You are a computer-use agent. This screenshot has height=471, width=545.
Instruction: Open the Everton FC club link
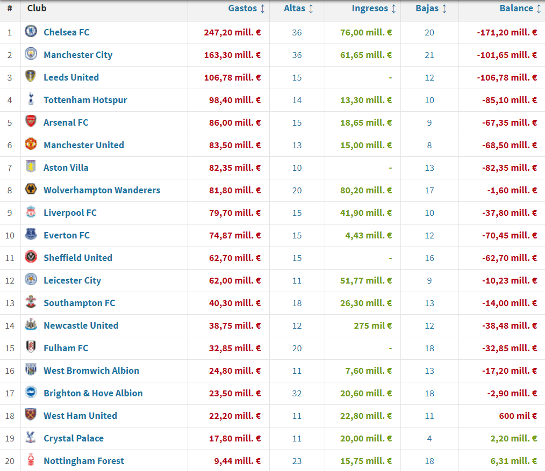[x=67, y=235]
